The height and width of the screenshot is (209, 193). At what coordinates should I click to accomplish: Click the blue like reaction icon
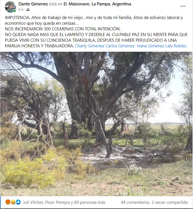point(18,202)
